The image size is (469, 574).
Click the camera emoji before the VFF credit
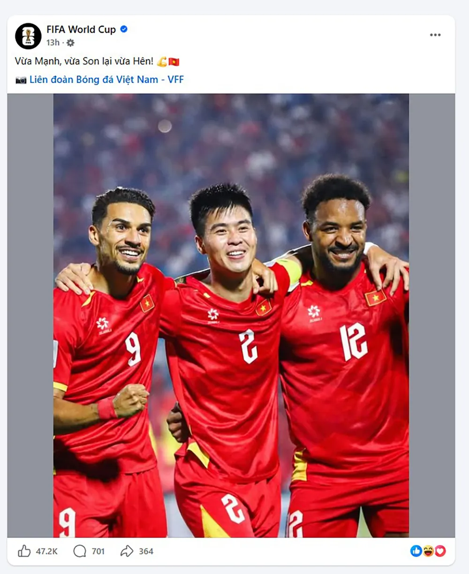pos(21,80)
